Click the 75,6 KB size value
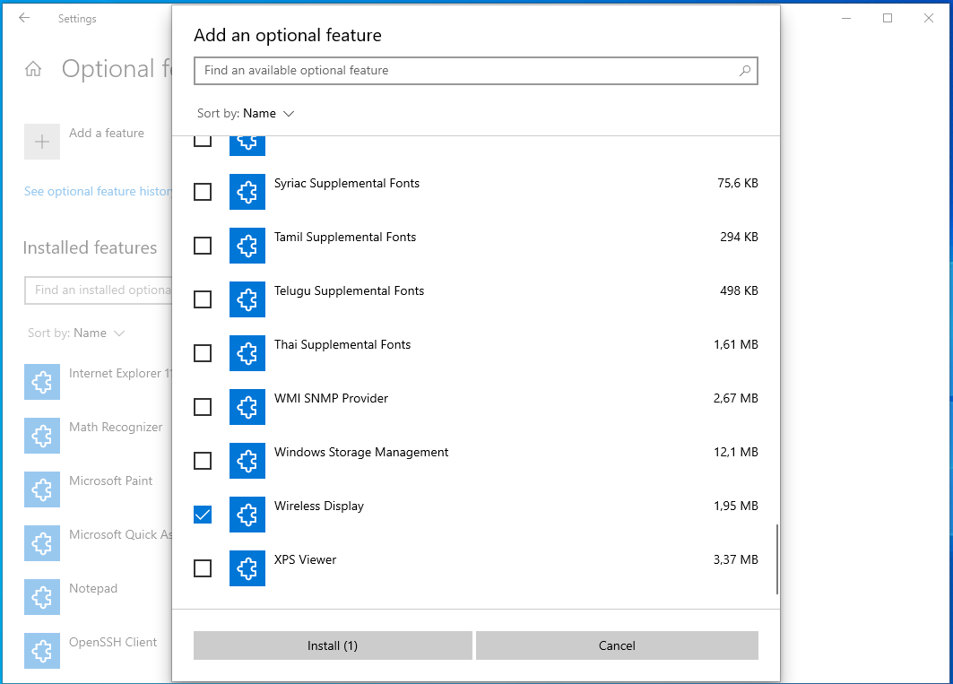Viewport: 953px width, 684px height. point(737,184)
